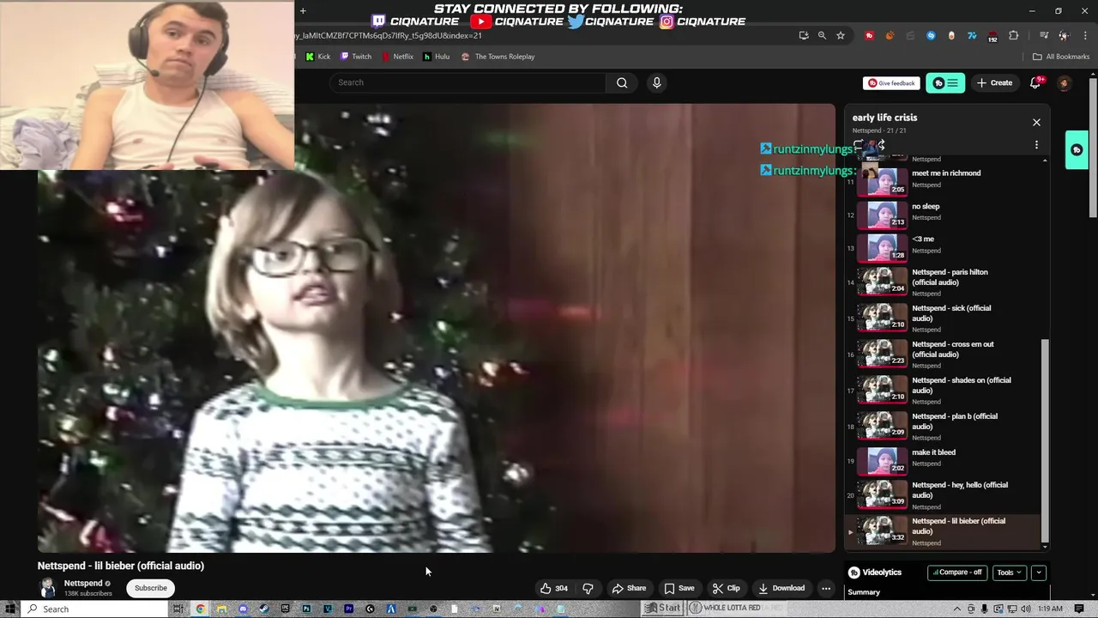The image size is (1098, 618).
Task: Click the Create button
Action: pyautogui.click(x=994, y=83)
